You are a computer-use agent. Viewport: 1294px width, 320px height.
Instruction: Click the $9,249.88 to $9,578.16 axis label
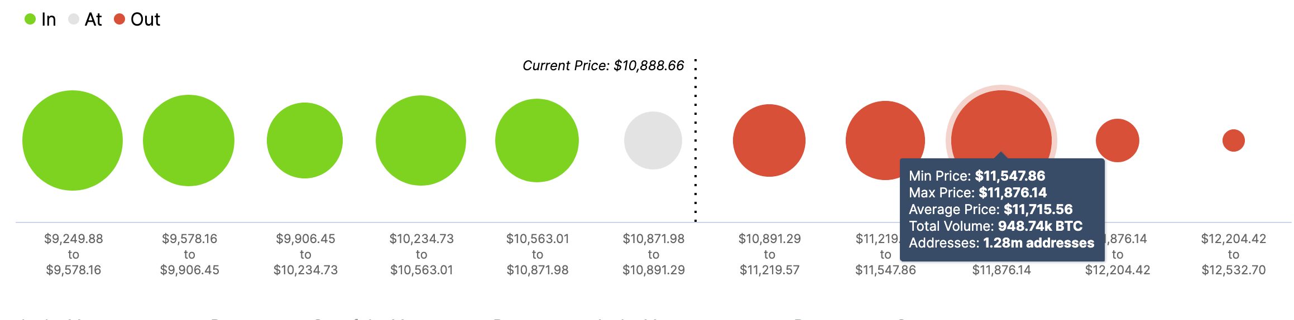(74, 254)
